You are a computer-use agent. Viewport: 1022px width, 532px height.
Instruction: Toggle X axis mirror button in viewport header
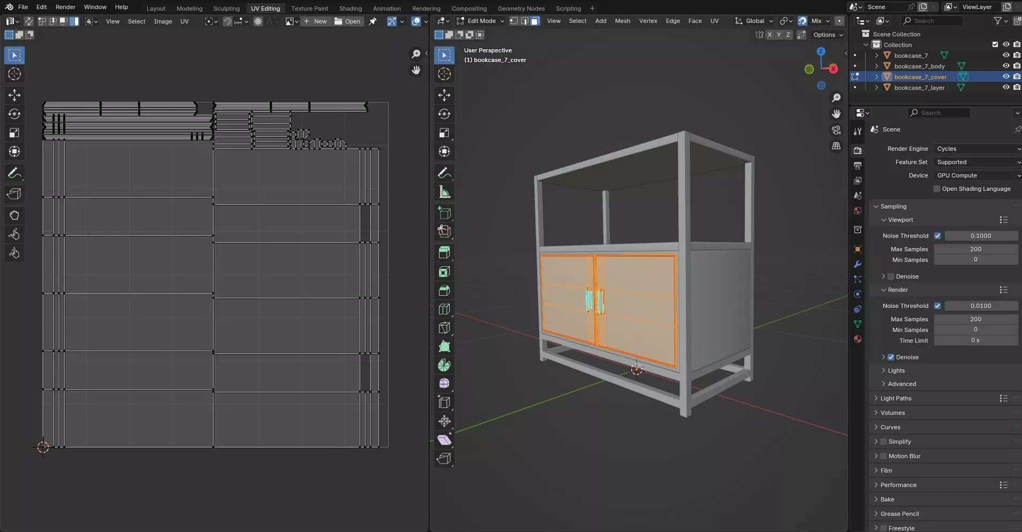pos(770,35)
